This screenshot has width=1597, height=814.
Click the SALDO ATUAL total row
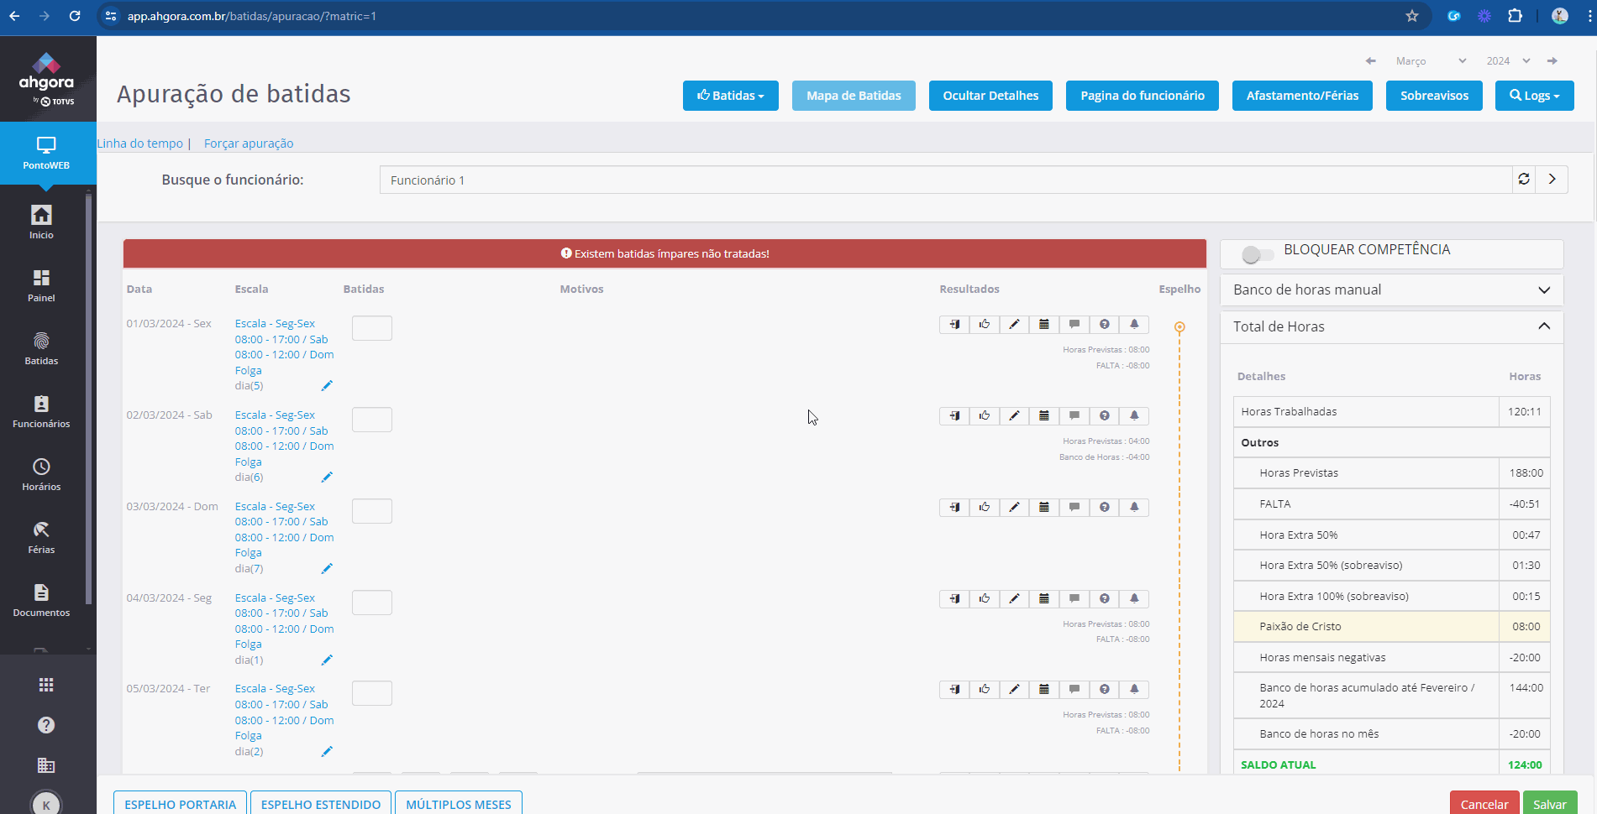1391,764
